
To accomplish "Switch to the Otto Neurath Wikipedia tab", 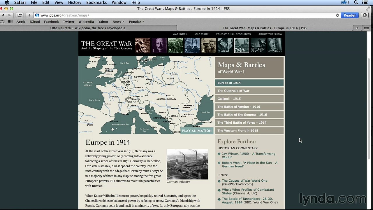I will pos(88,28).
